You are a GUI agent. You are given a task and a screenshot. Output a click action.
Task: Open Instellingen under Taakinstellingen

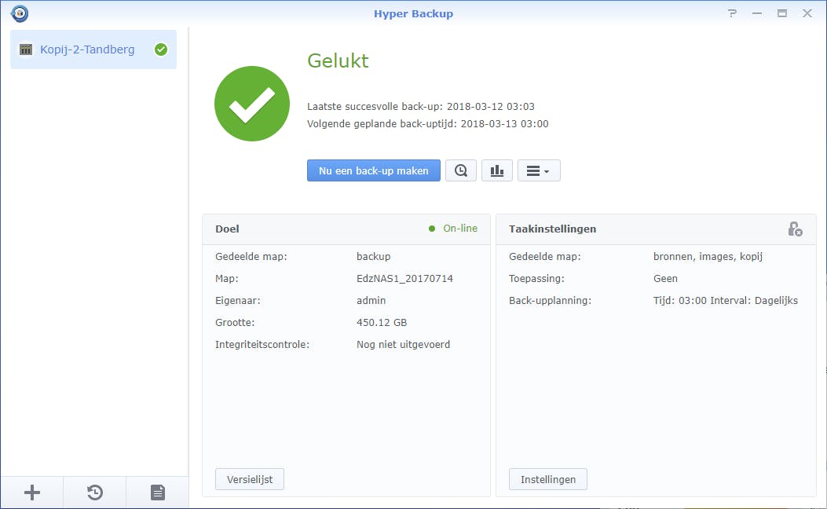(x=547, y=479)
